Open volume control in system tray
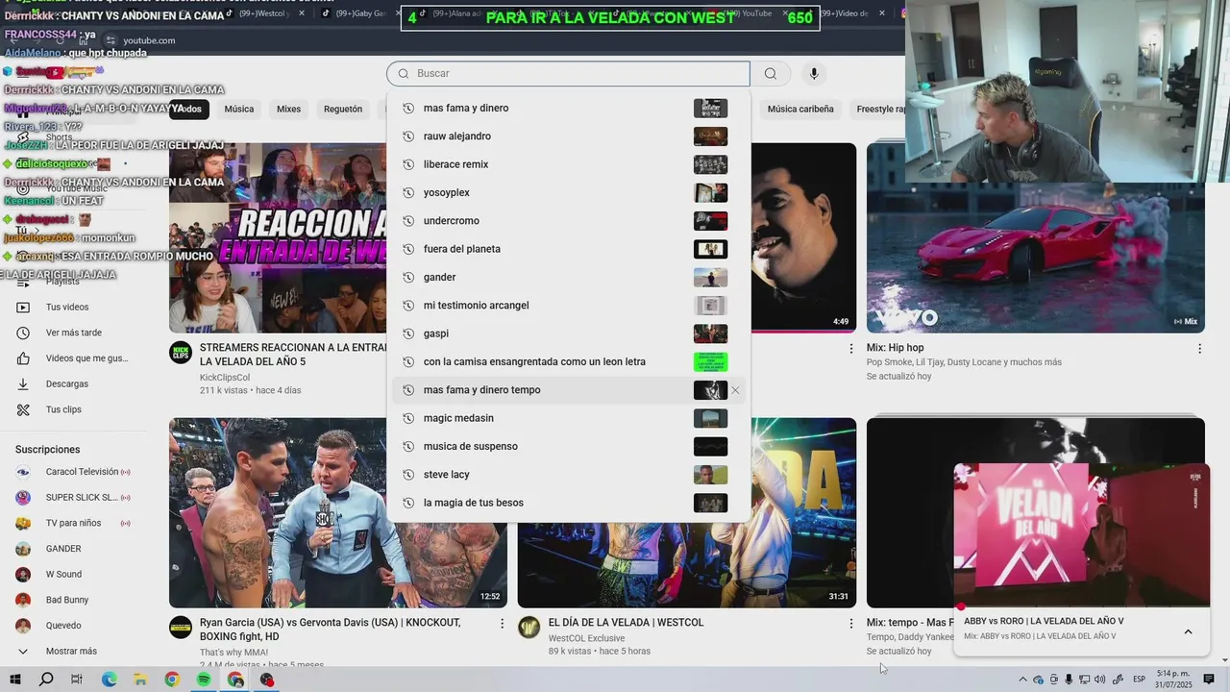 click(x=1099, y=680)
